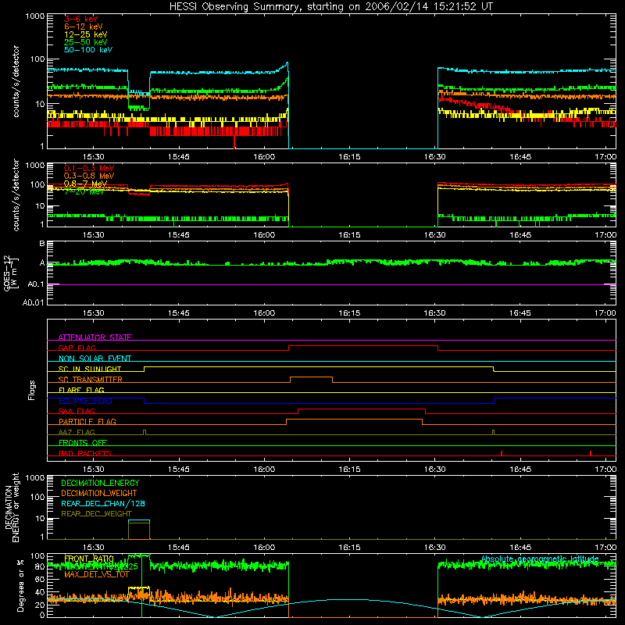Click the REAR_DEC_CHAN/128 legend label
The height and width of the screenshot is (625, 625).
103,503
